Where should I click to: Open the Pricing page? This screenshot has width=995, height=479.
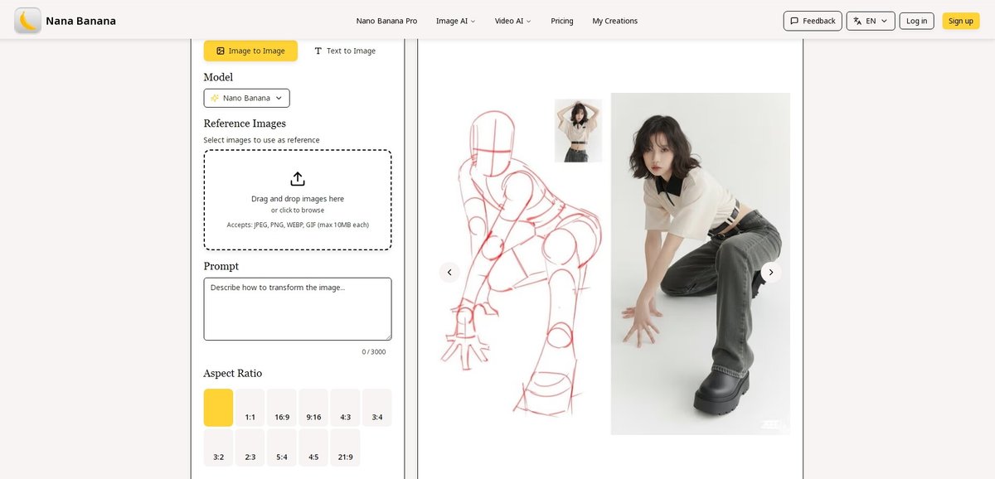click(x=561, y=21)
